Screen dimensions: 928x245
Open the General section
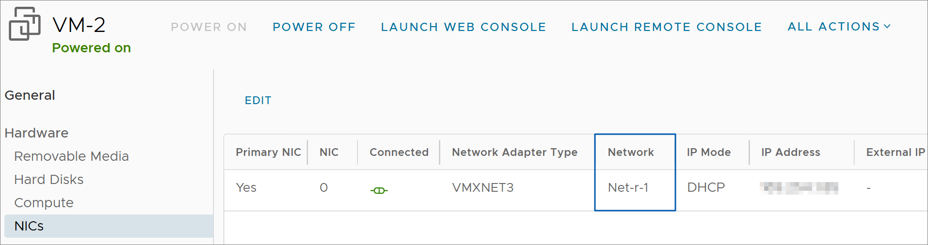click(x=30, y=95)
